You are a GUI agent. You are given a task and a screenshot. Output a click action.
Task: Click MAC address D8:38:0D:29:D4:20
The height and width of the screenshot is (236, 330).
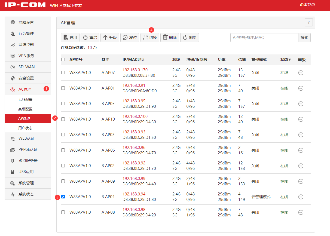[139, 215]
